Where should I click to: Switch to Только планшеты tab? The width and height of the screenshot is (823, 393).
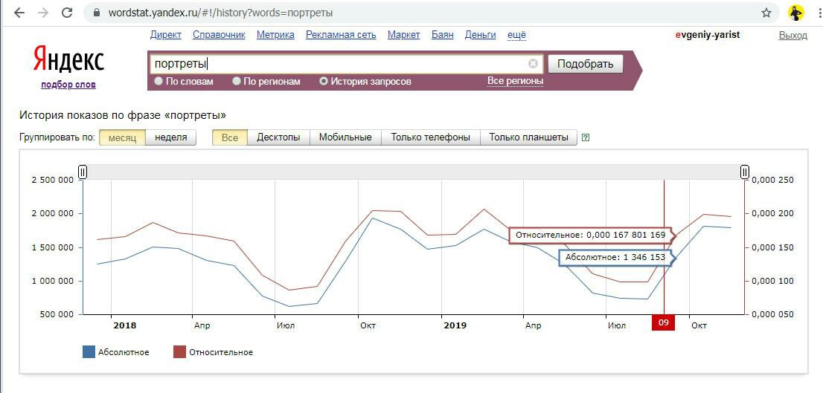click(x=528, y=137)
